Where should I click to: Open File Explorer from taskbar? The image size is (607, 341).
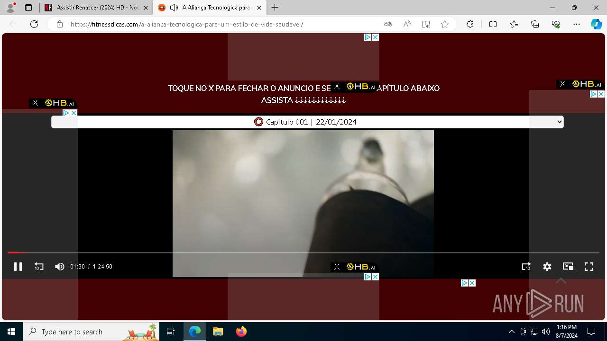[x=218, y=332]
